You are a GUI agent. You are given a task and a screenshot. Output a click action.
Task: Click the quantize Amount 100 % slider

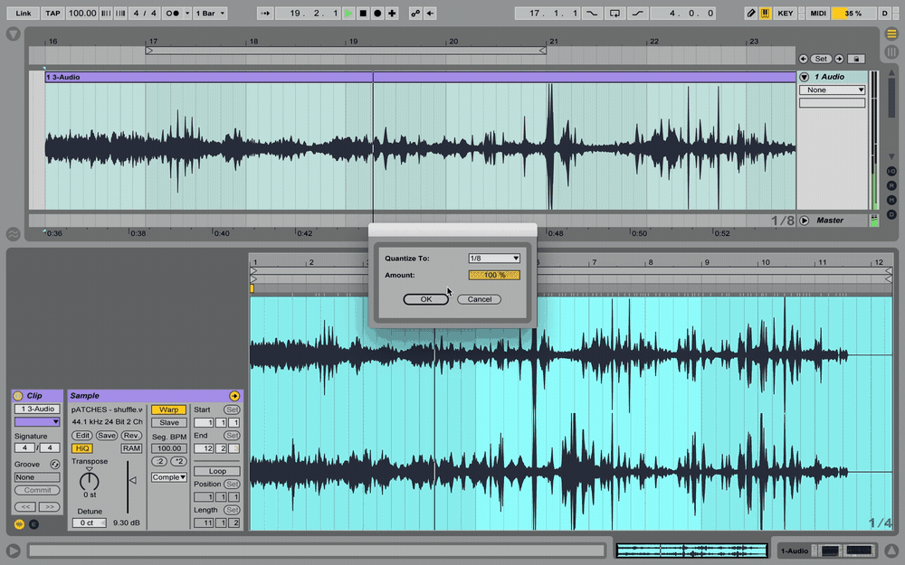click(494, 275)
